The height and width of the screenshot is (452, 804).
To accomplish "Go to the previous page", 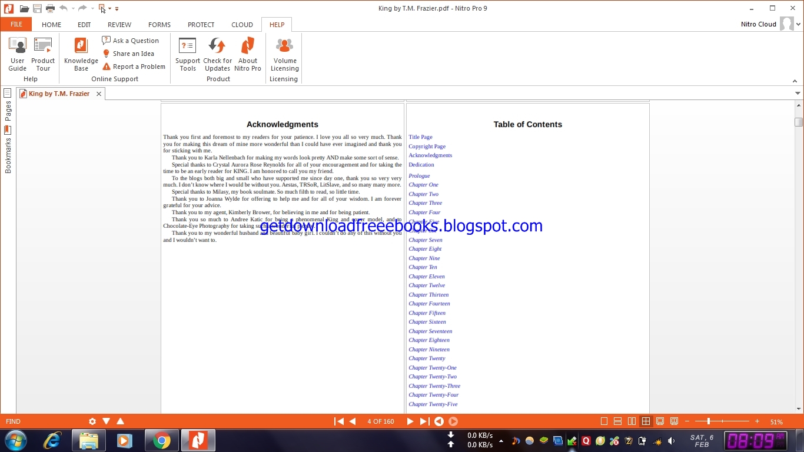I will [353, 421].
